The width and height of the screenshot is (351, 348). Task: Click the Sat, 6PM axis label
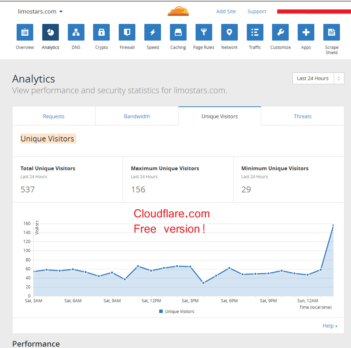point(229,301)
